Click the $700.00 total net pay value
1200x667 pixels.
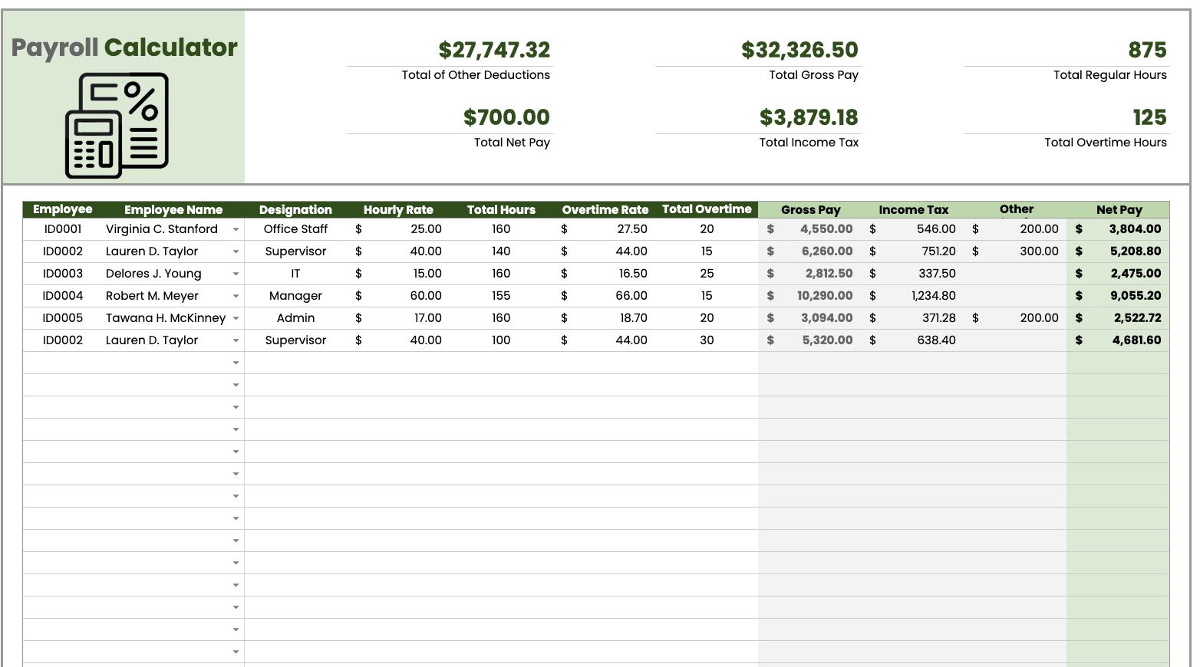pyautogui.click(x=506, y=117)
